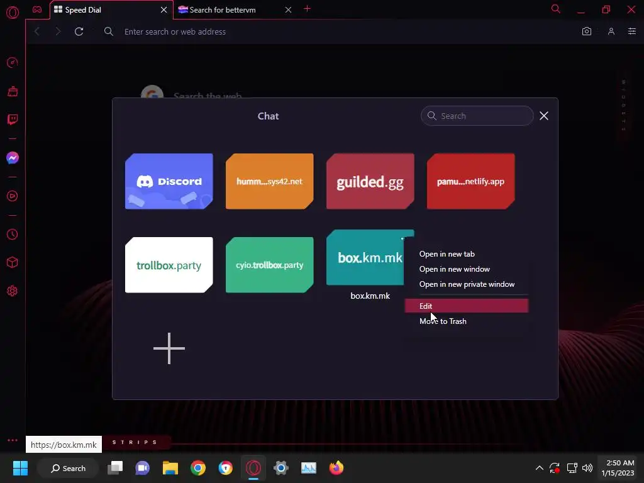The image size is (644, 483).
Task: Select Edit from context menu
Action: tap(467, 306)
